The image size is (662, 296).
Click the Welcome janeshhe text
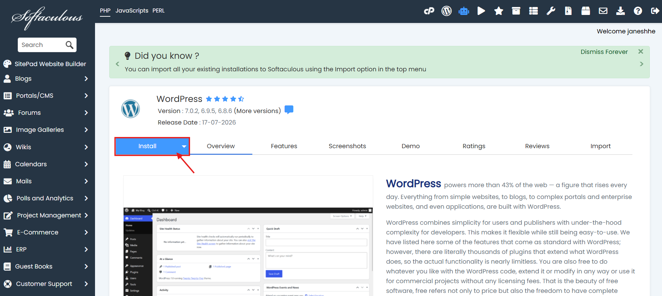[626, 31]
